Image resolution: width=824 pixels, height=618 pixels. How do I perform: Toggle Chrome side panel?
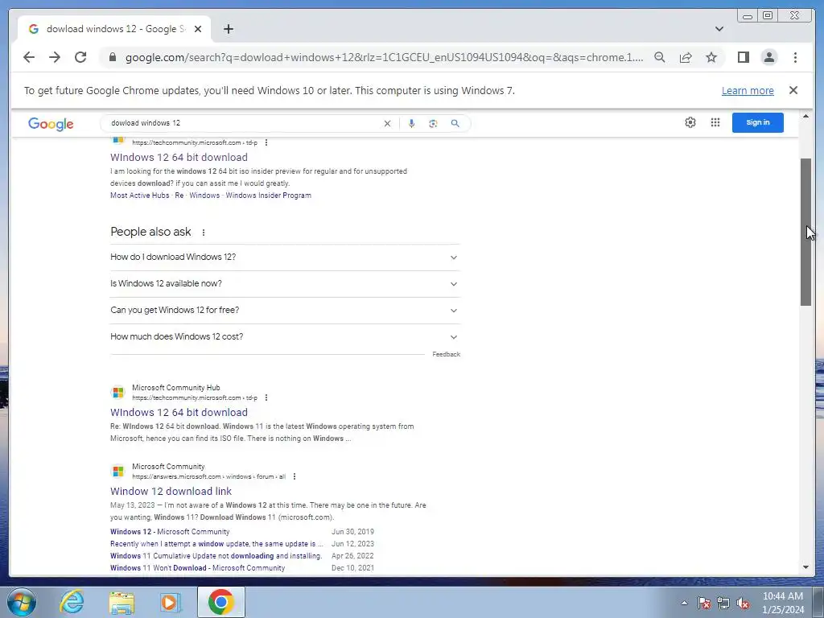(x=743, y=57)
